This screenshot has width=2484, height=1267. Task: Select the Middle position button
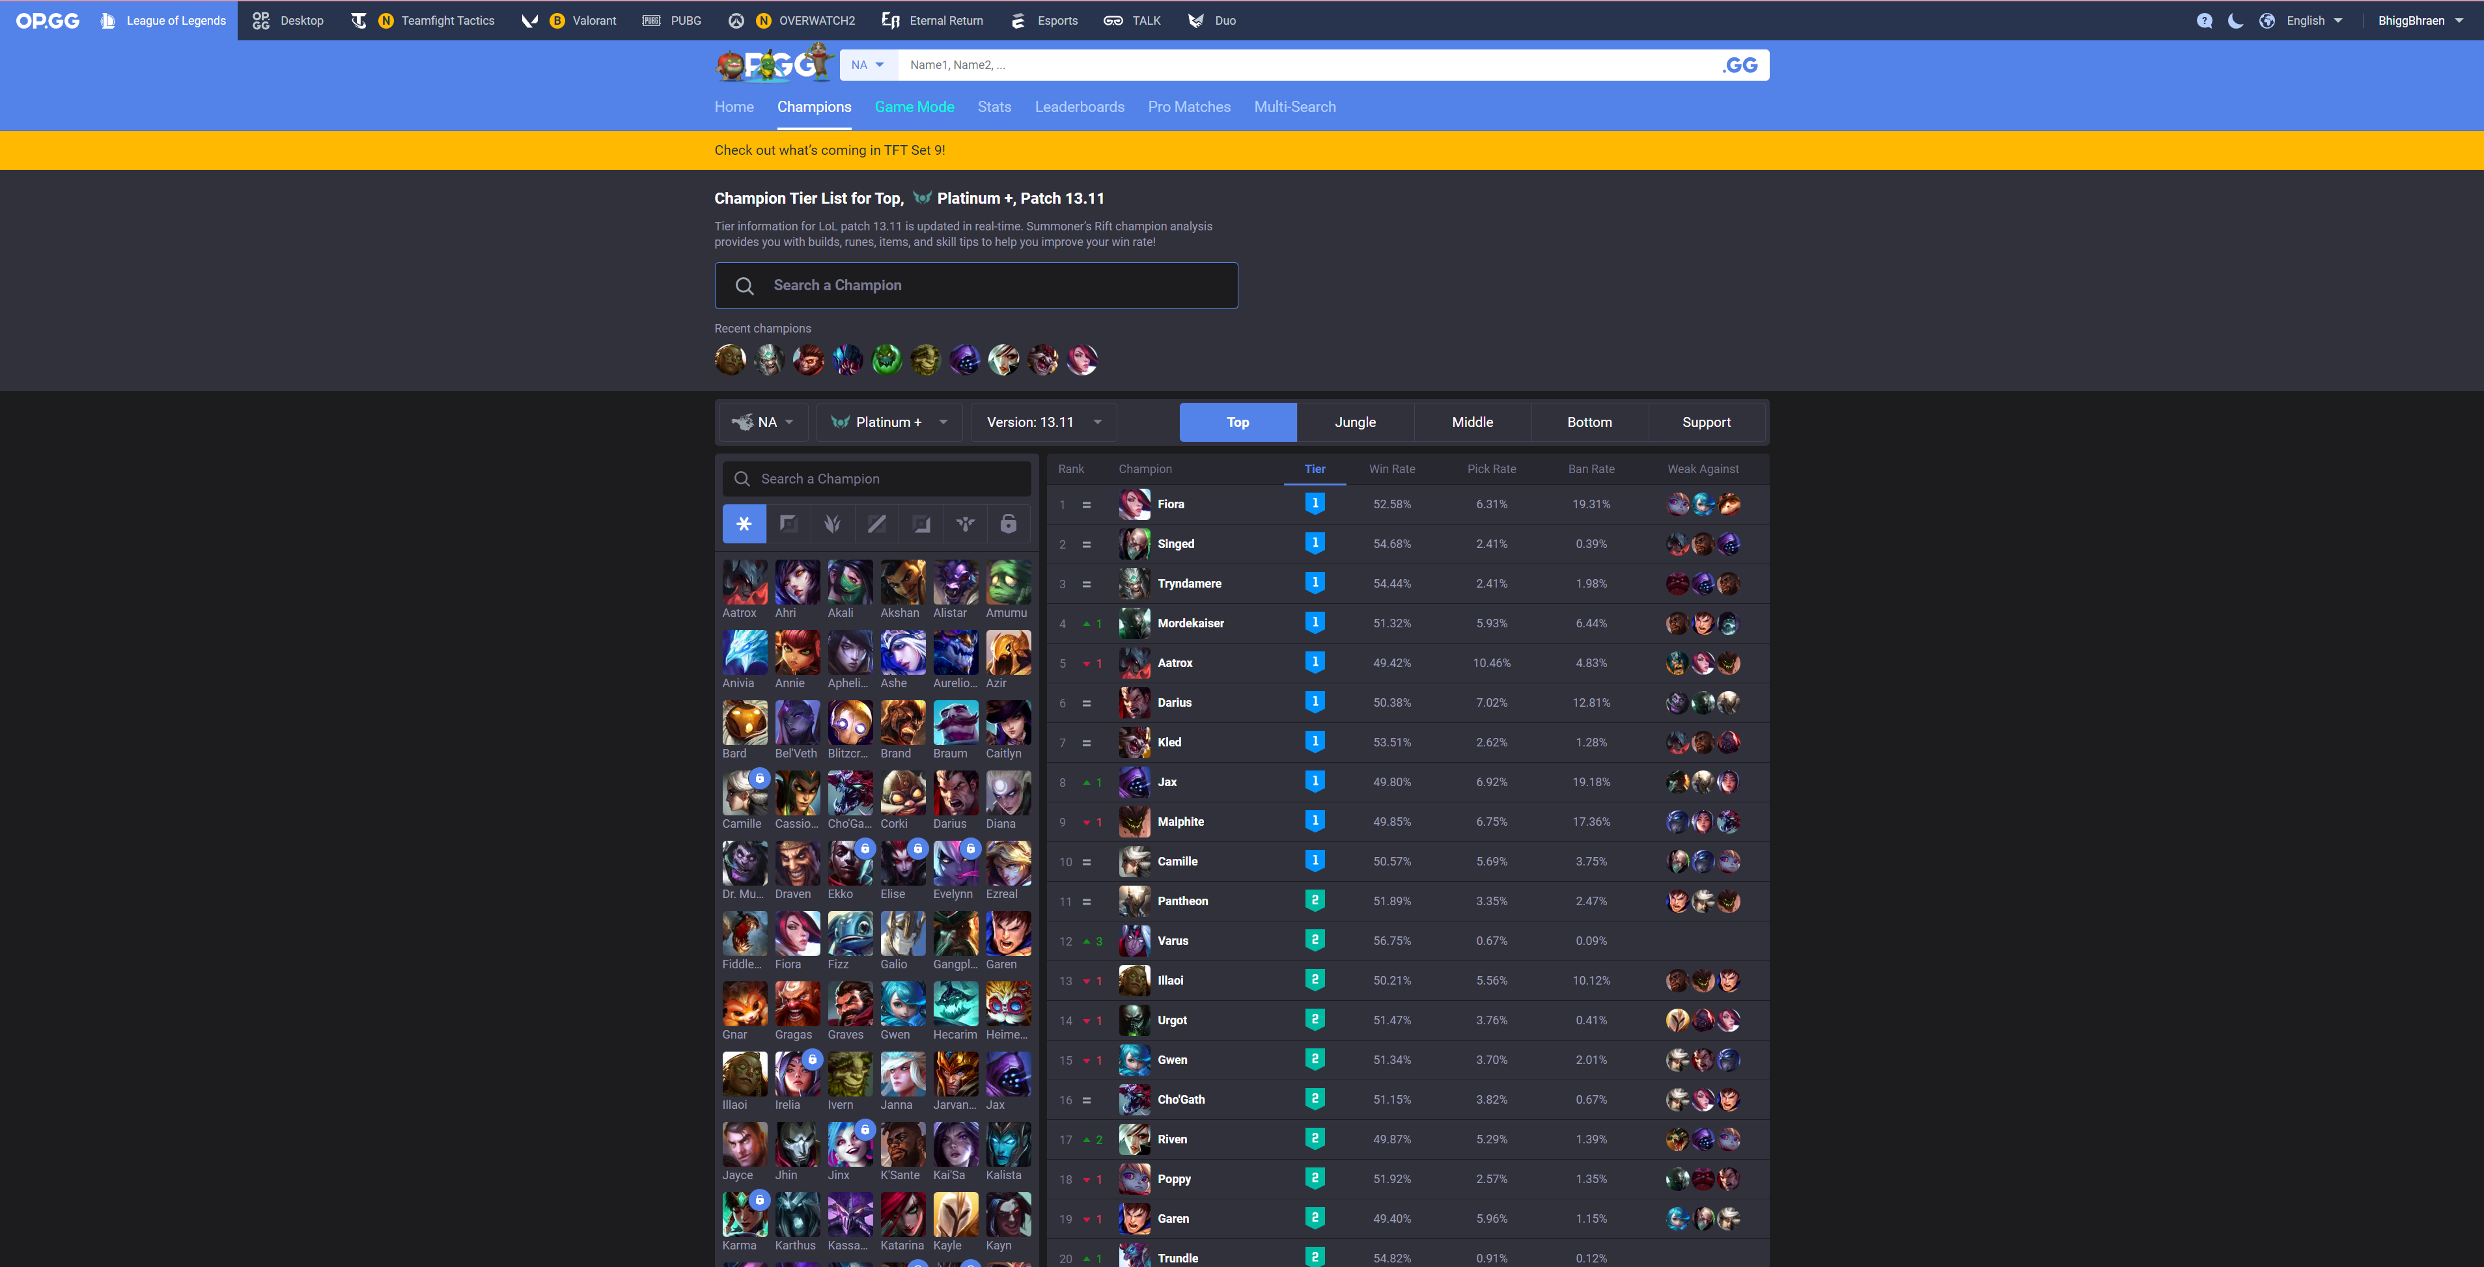tap(1472, 422)
